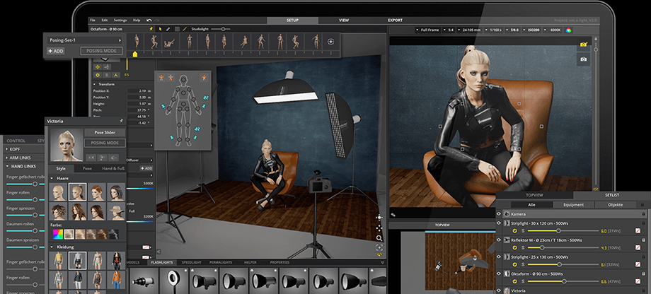Switch to the VIEW tab

[x=344, y=20]
